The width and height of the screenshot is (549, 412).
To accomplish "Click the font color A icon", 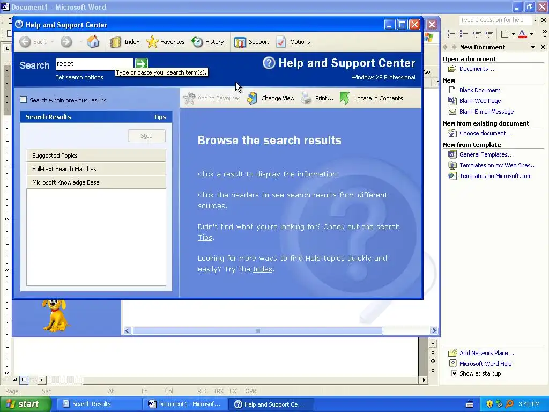I will click(x=522, y=34).
